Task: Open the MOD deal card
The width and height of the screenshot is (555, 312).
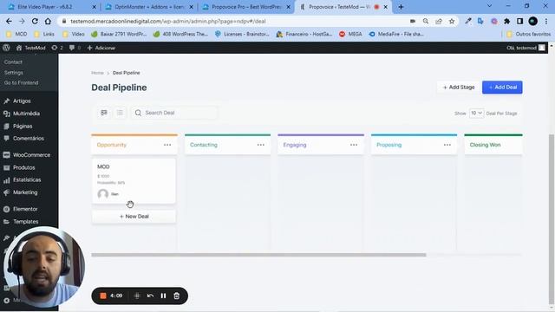Action: pos(134,181)
